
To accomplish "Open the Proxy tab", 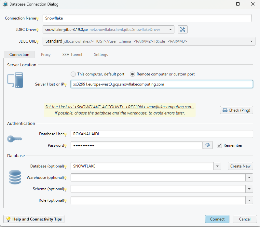I will [x=46, y=55].
